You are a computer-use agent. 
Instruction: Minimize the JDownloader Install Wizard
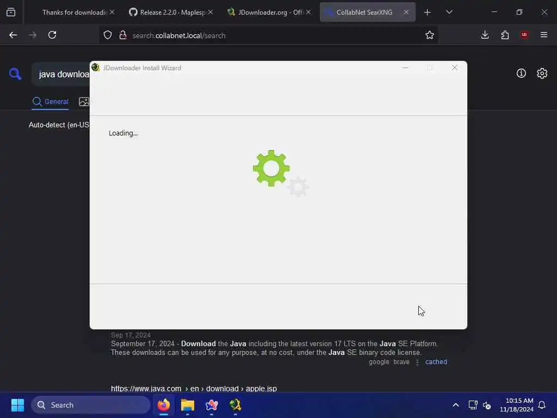coord(405,67)
